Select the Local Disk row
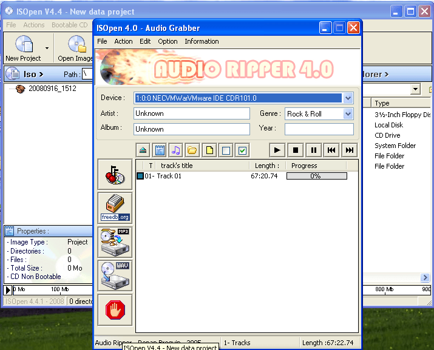The height and width of the screenshot is (350, 434). [x=388, y=125]
